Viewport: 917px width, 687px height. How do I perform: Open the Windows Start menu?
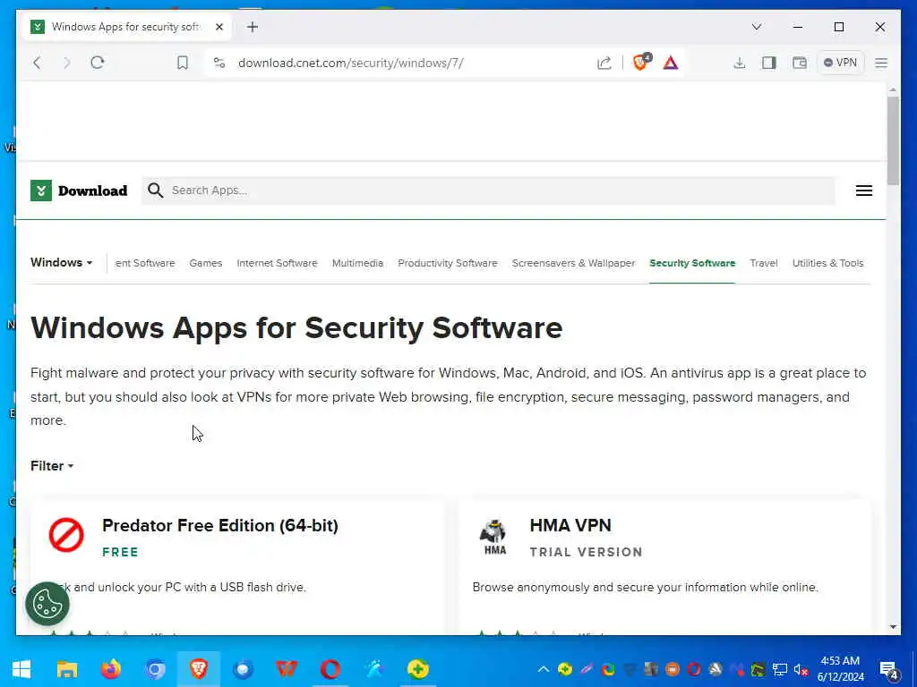click(21, 669)
